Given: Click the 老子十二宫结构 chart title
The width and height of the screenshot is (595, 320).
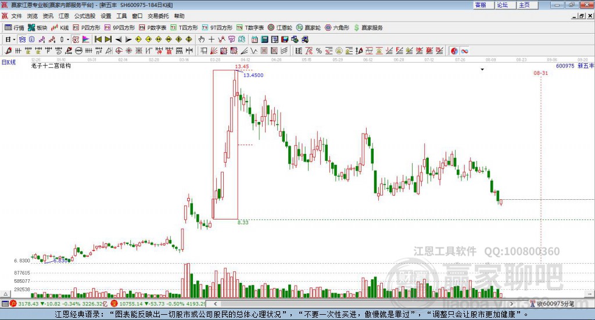Looking at the screenshot, I should (51, 66).
